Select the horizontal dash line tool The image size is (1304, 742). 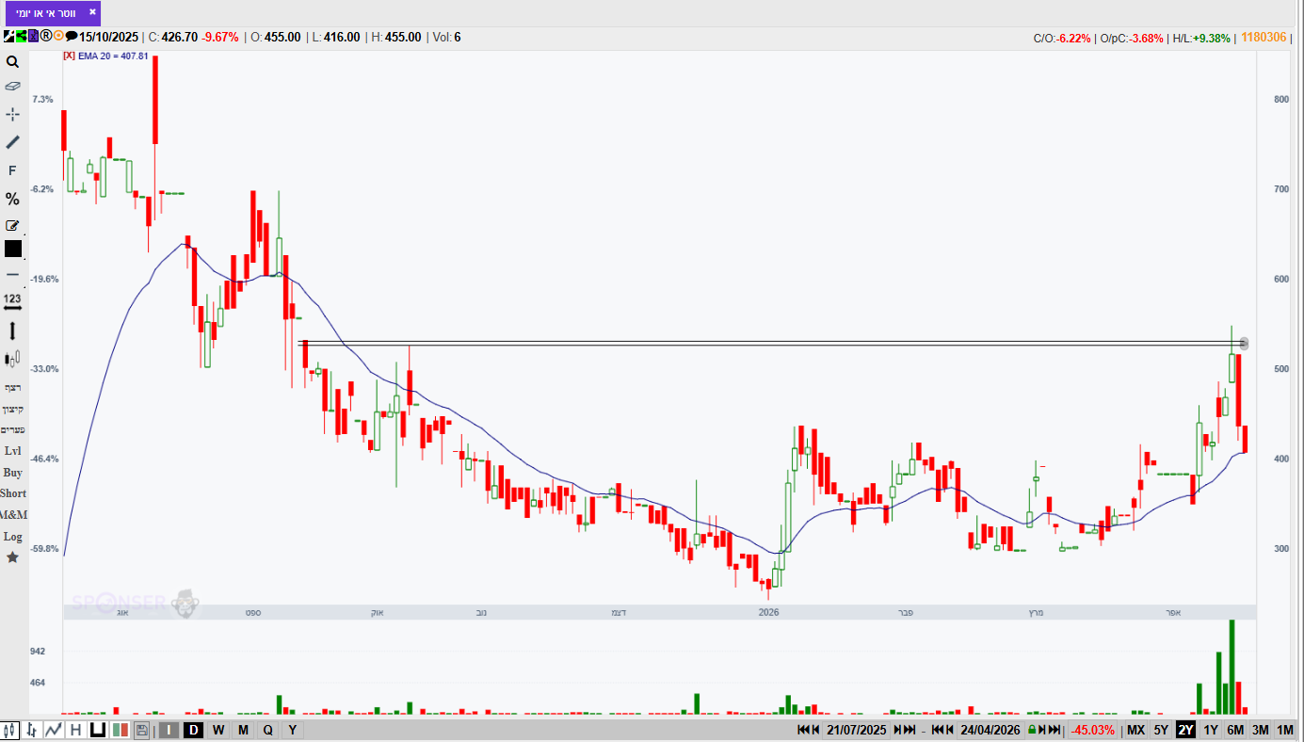tap(12, 274)
